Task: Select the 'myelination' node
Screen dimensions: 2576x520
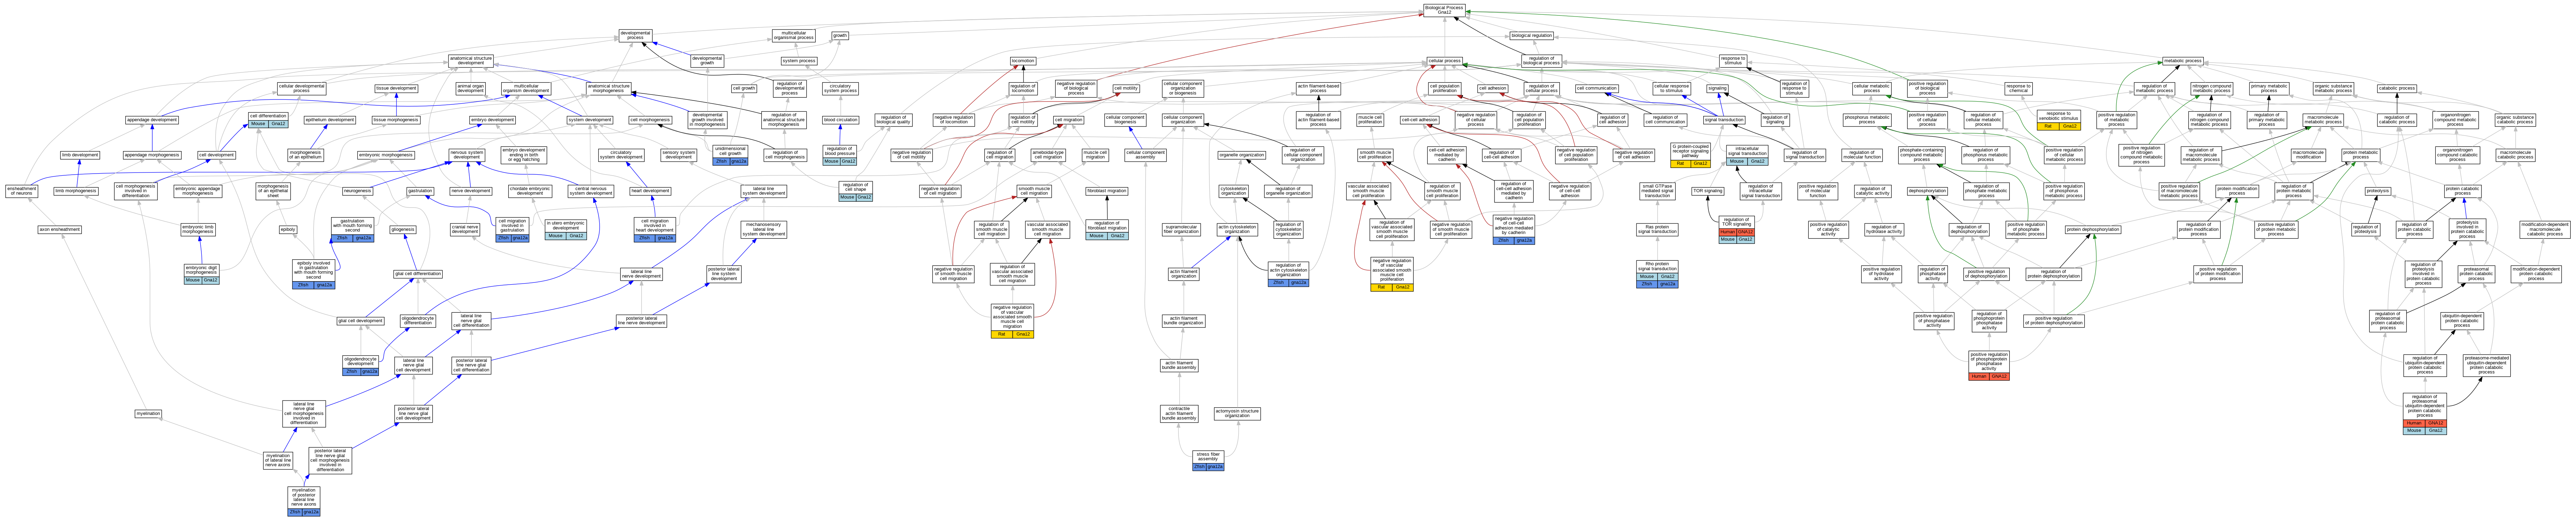Action: tap(148, 413)
